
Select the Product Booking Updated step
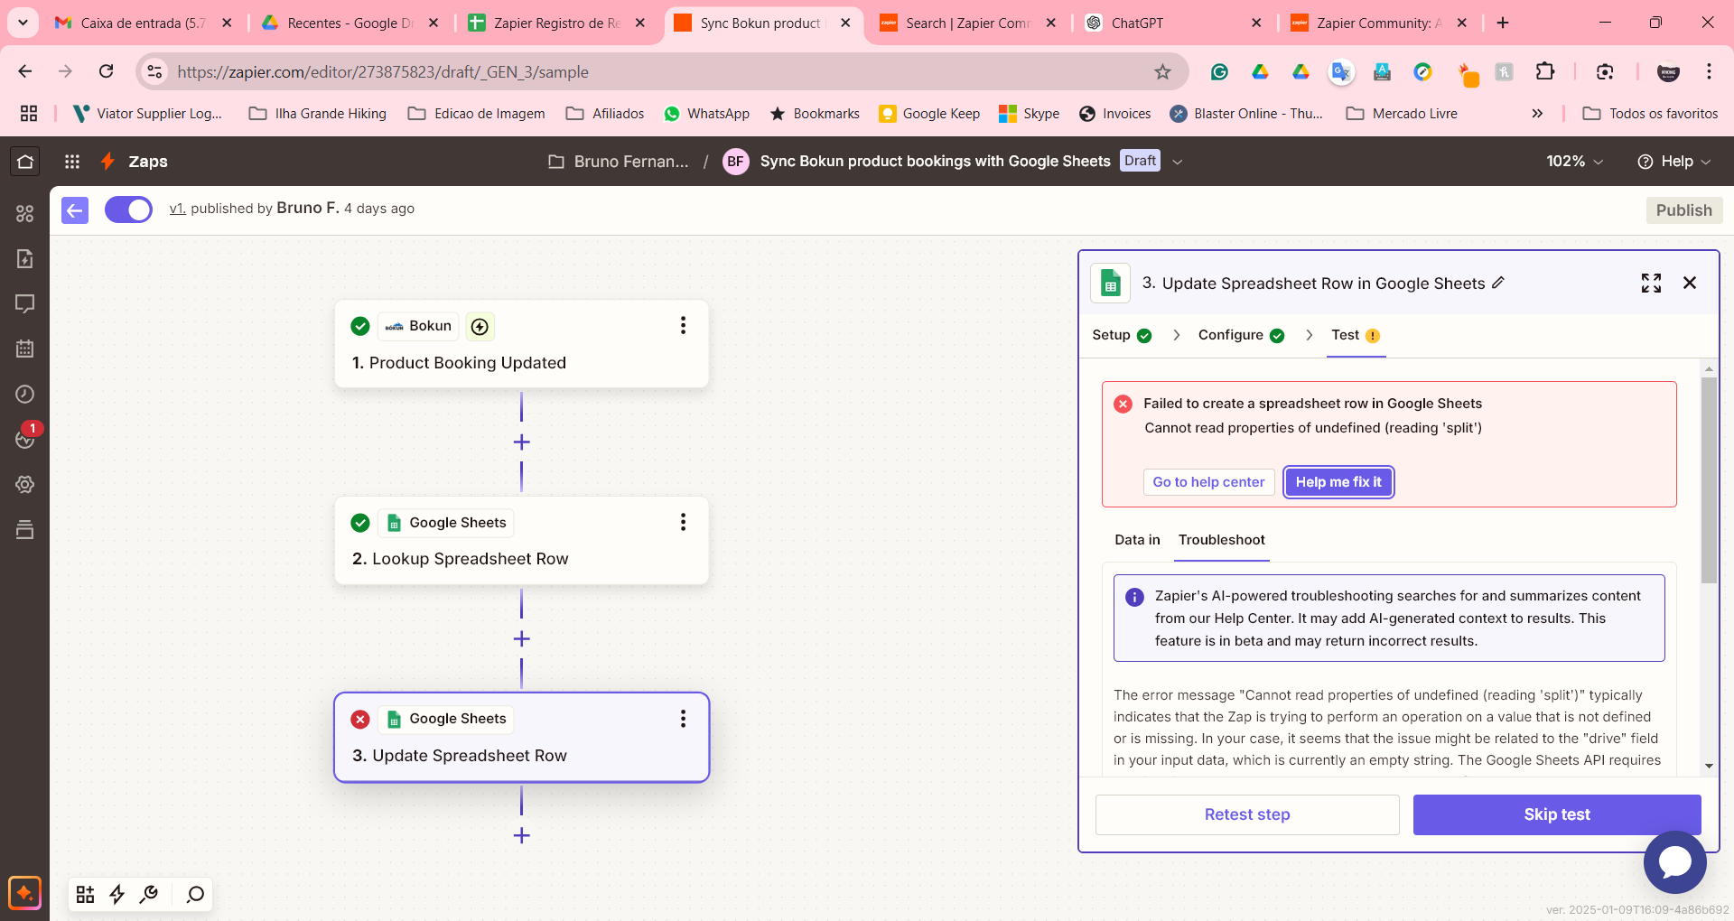(x=521, y=345)
